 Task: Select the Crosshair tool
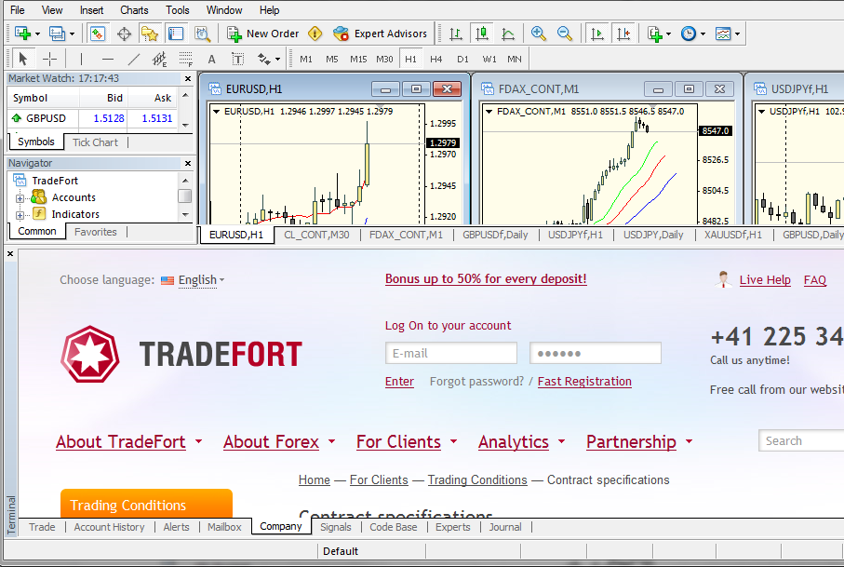[49, 59]
